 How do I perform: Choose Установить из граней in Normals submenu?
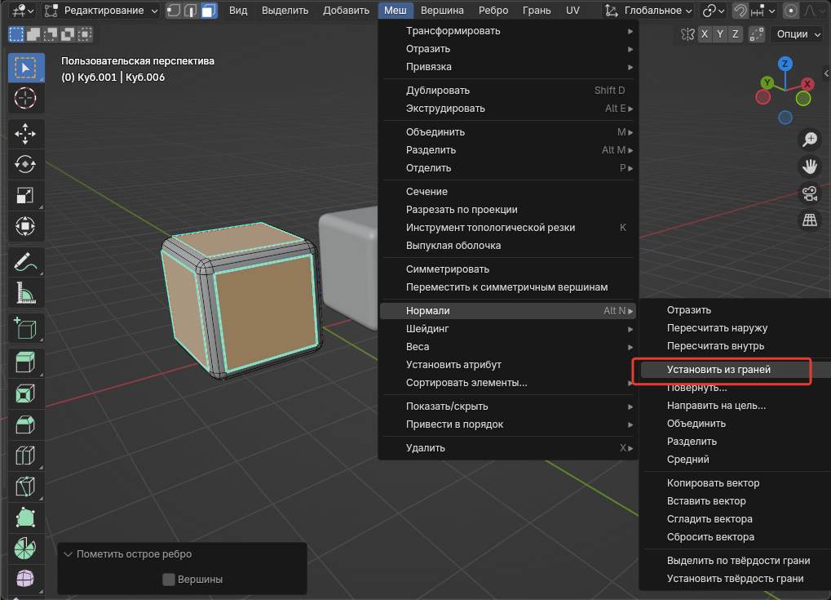click(x=735, y=370)
